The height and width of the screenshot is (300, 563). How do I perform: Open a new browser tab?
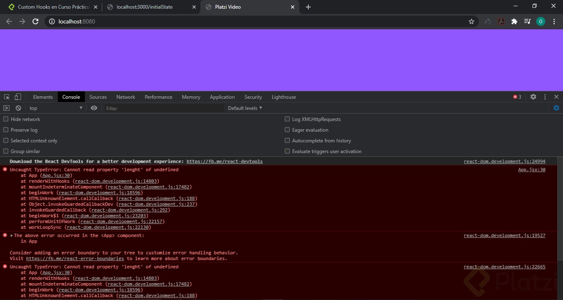[x=308, y=7]
